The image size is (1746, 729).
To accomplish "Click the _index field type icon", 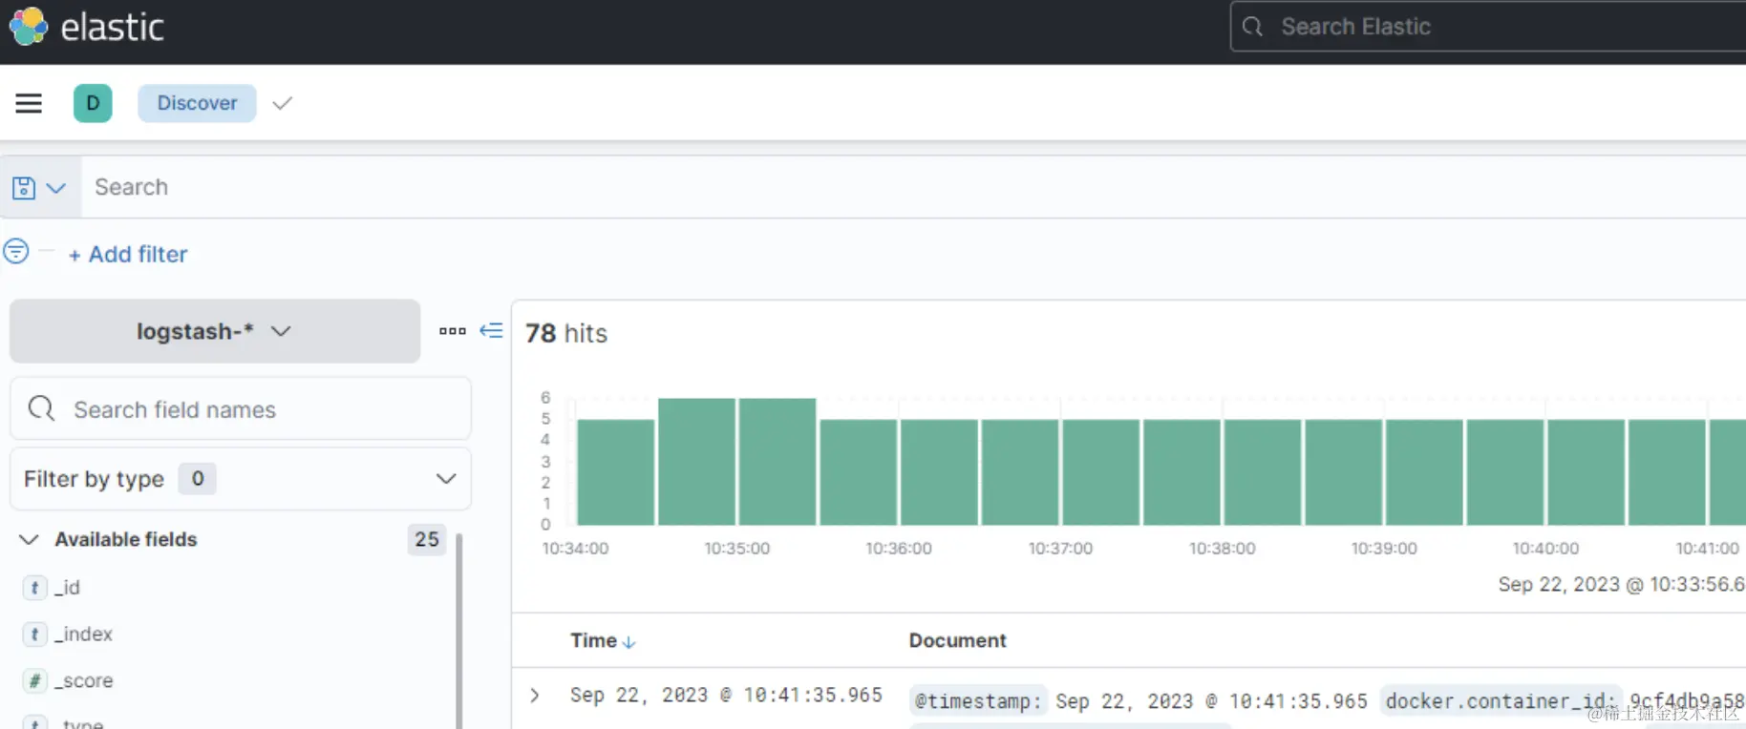I will tap(34, 635).
